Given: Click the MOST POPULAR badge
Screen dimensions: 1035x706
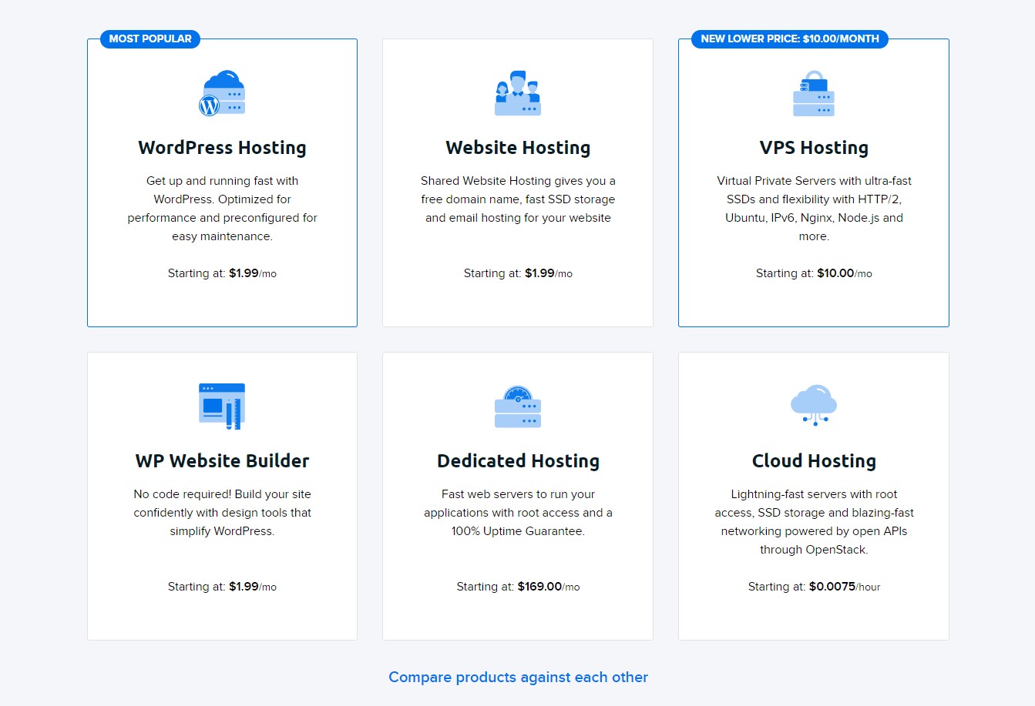Looking at the screenshot, I should pyautogui.click(x=150, y=38).
